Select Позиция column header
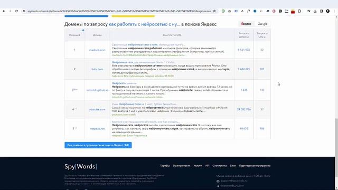The image size is (338, 190). (74, 35)
